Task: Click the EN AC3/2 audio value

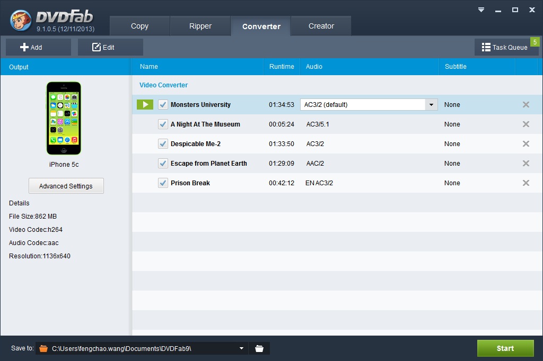Action: (x=319, y=183)
